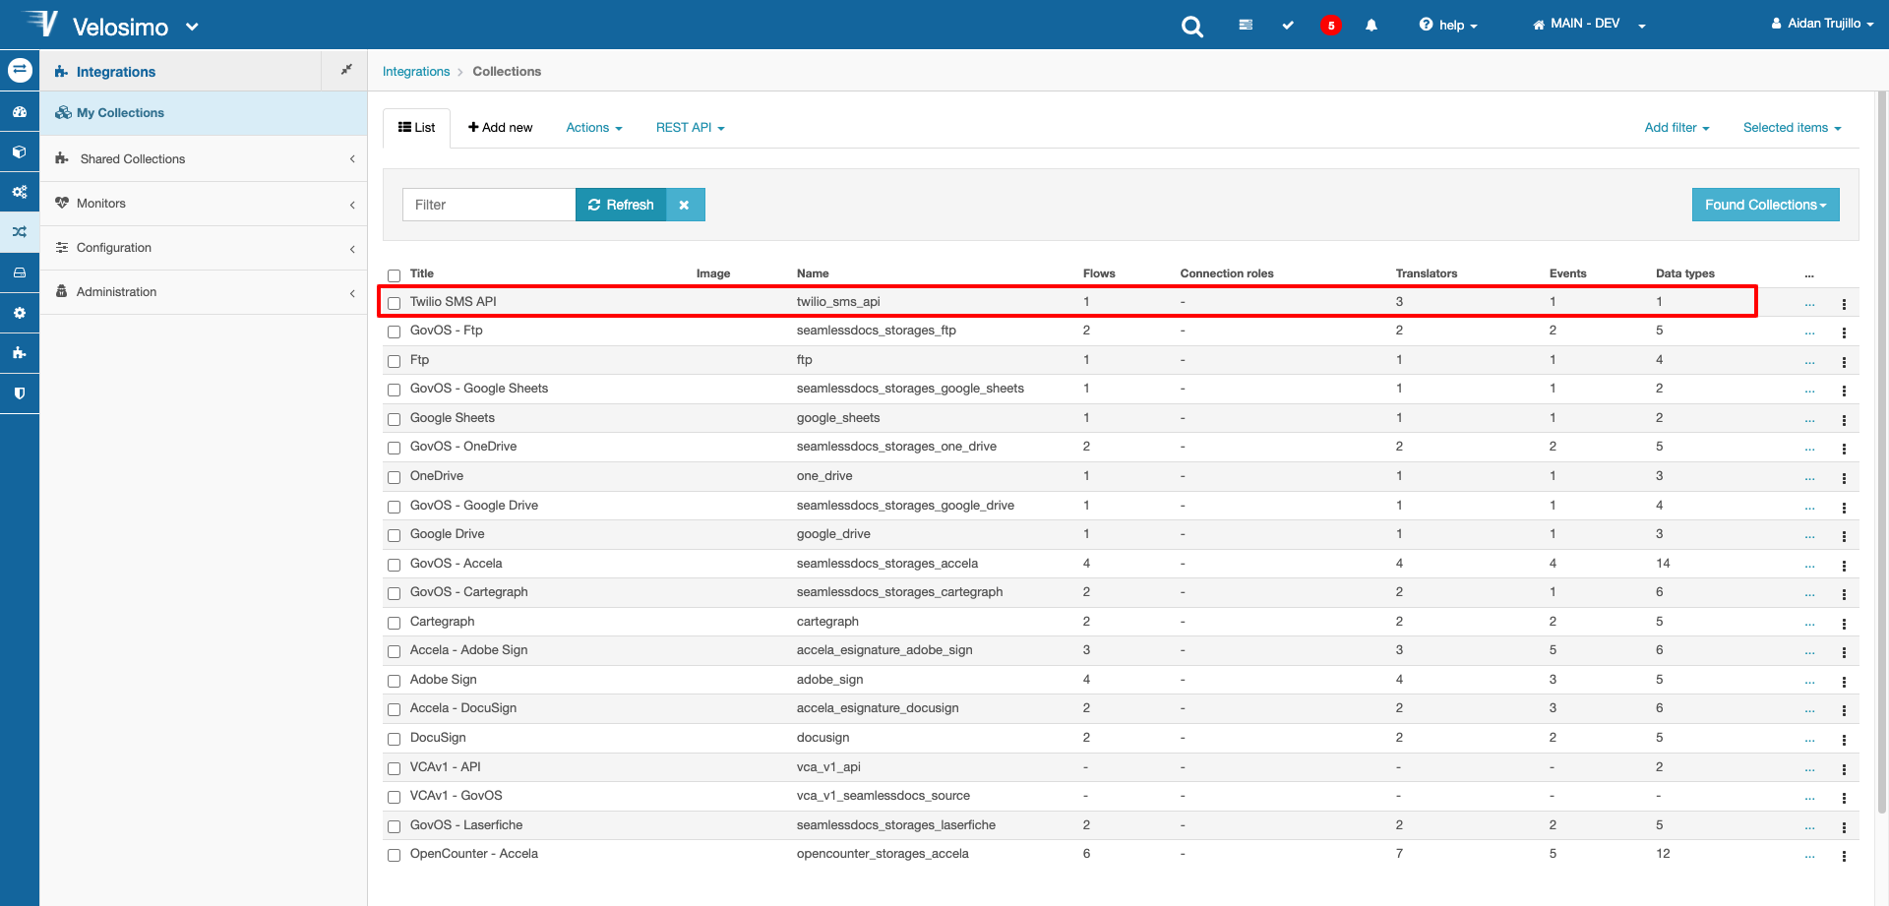Click the Accela - DocuSign title cell
This screenshot has height=906, width=1889.
point(463,708)
